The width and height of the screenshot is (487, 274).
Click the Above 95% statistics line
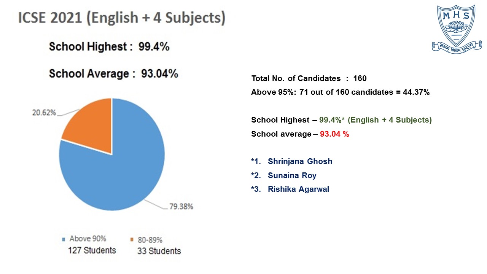pyautogui.click(x=340, y=92)
